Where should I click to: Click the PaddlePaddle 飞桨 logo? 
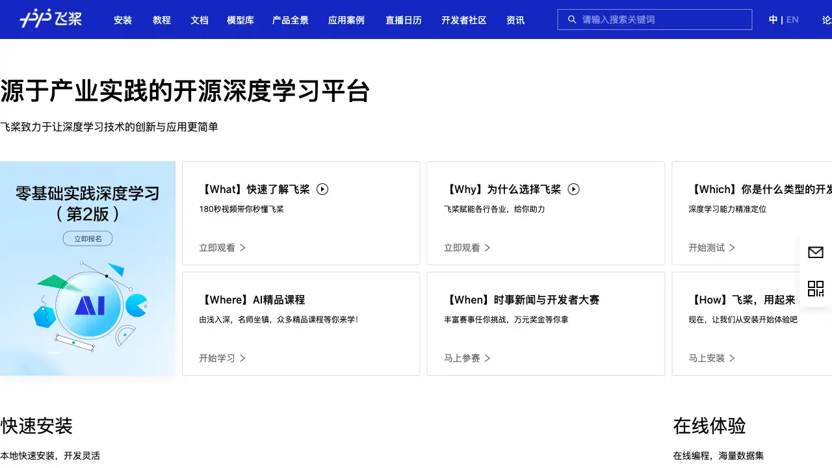51,19
